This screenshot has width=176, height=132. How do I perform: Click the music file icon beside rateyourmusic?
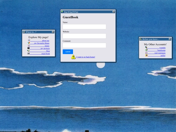[x=146, y=53]
